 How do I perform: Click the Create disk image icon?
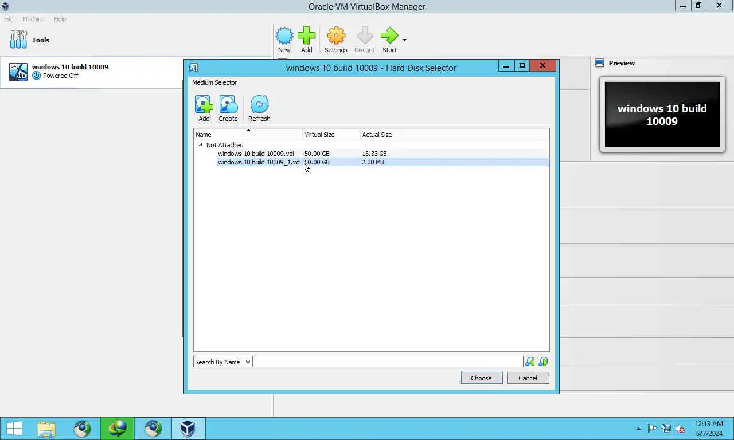(228, 108)
